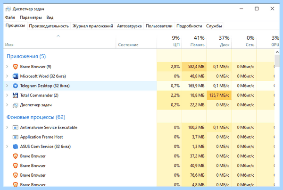283x190 pixels.
Task: Expand ASUS Com Service entry
Action: pyautogui.click(x=7, y=147)
